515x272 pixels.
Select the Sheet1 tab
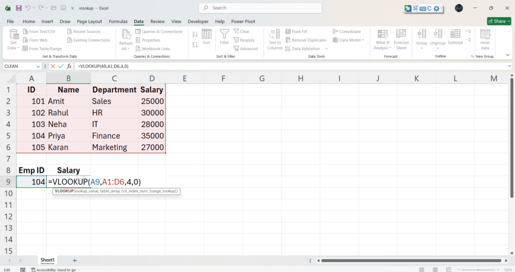(47, 260)
